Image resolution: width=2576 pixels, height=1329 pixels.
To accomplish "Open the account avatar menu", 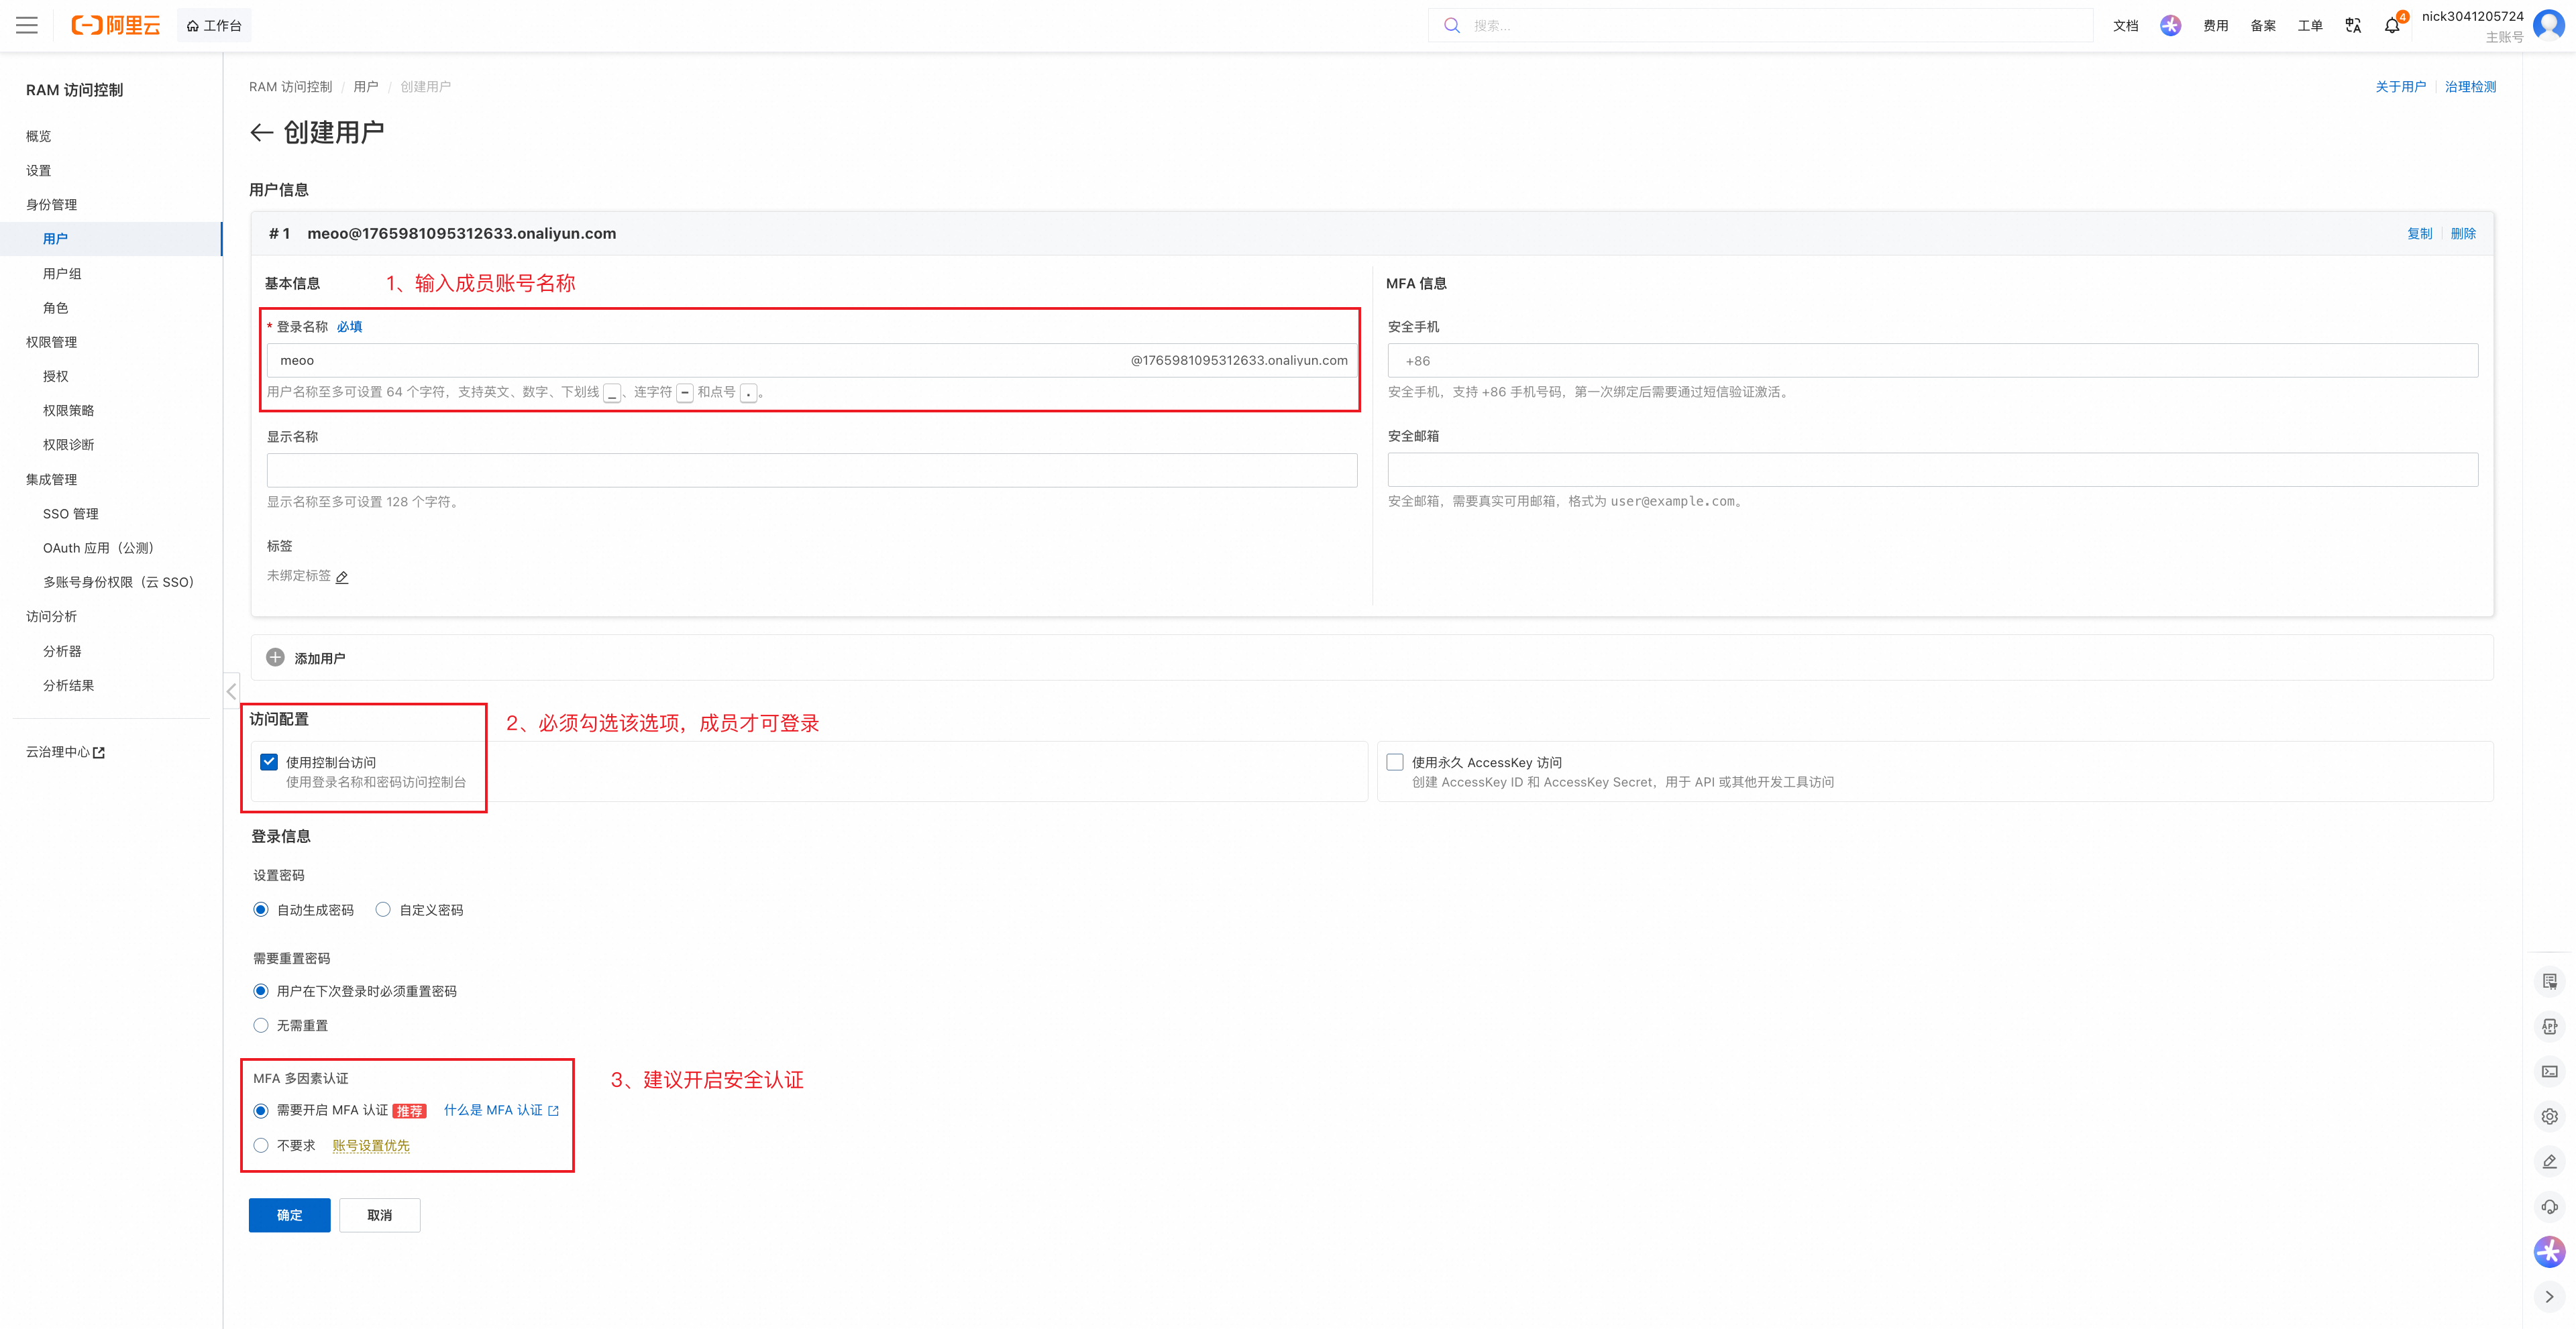I will point(2549,25).
